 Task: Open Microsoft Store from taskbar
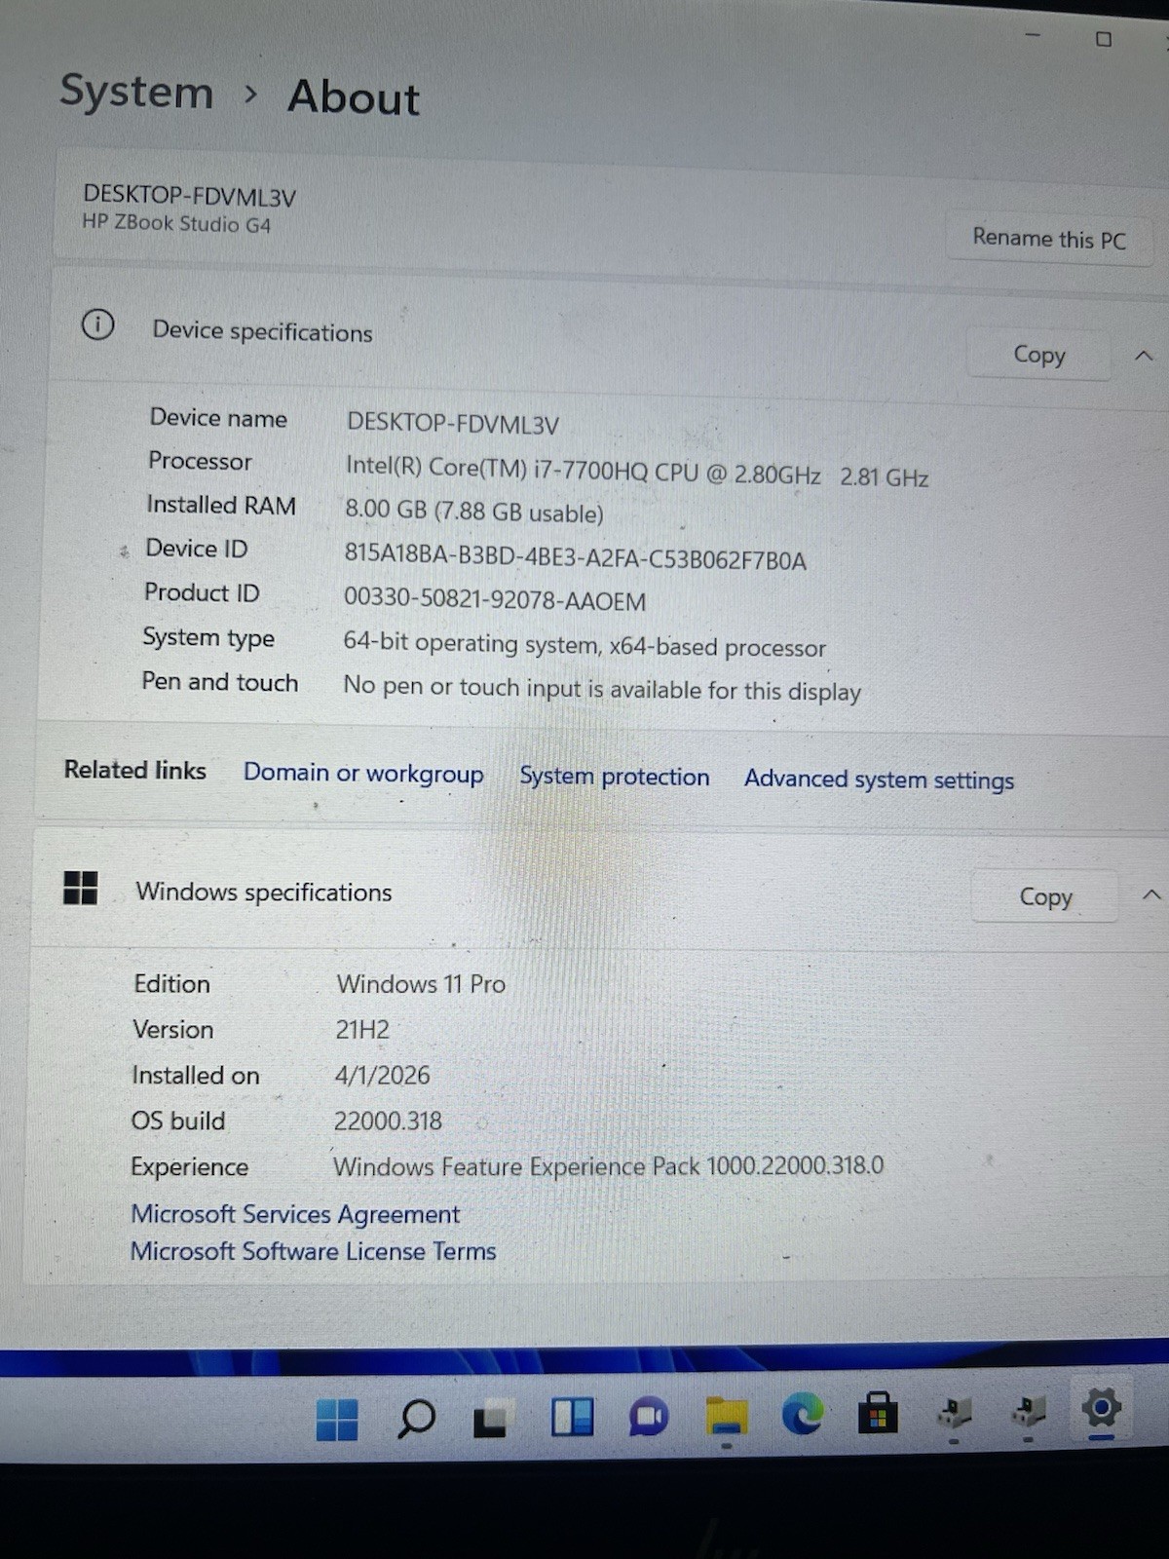[878, 1412]
